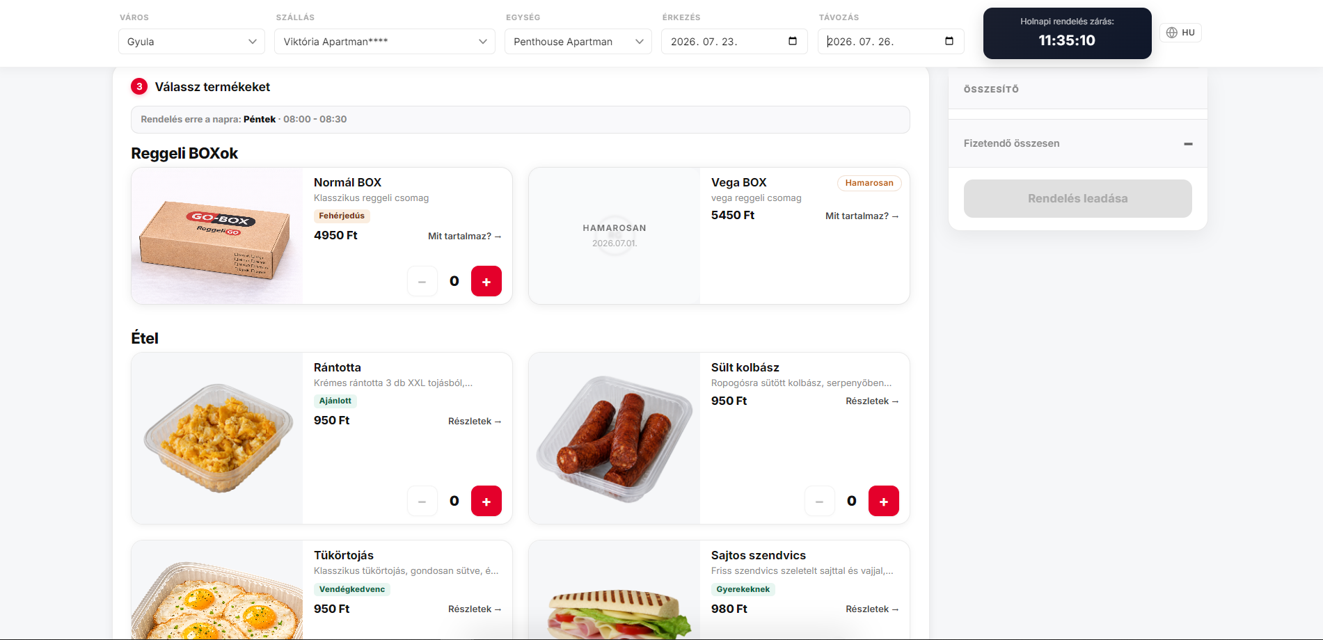This screenshot has height=640, width=1323.
Task: Click the Fizetendő összesen total row
Action: pos(1077,143)
